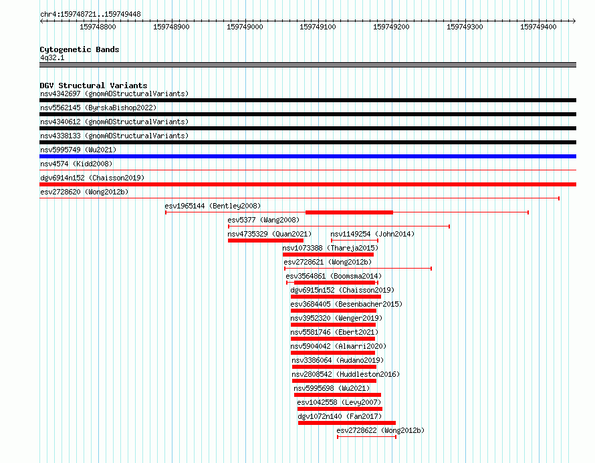This screenshot has width=595, height=463.
Task: Click the blue nsv5995749 variant bar
Action: coord(308,156)
